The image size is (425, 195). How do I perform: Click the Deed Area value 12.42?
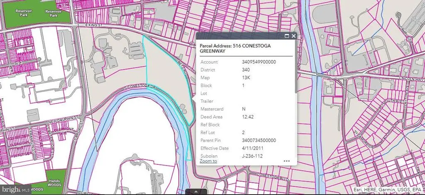247,117
